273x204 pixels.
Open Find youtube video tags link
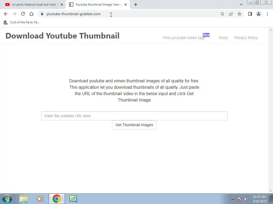(184, 38)
